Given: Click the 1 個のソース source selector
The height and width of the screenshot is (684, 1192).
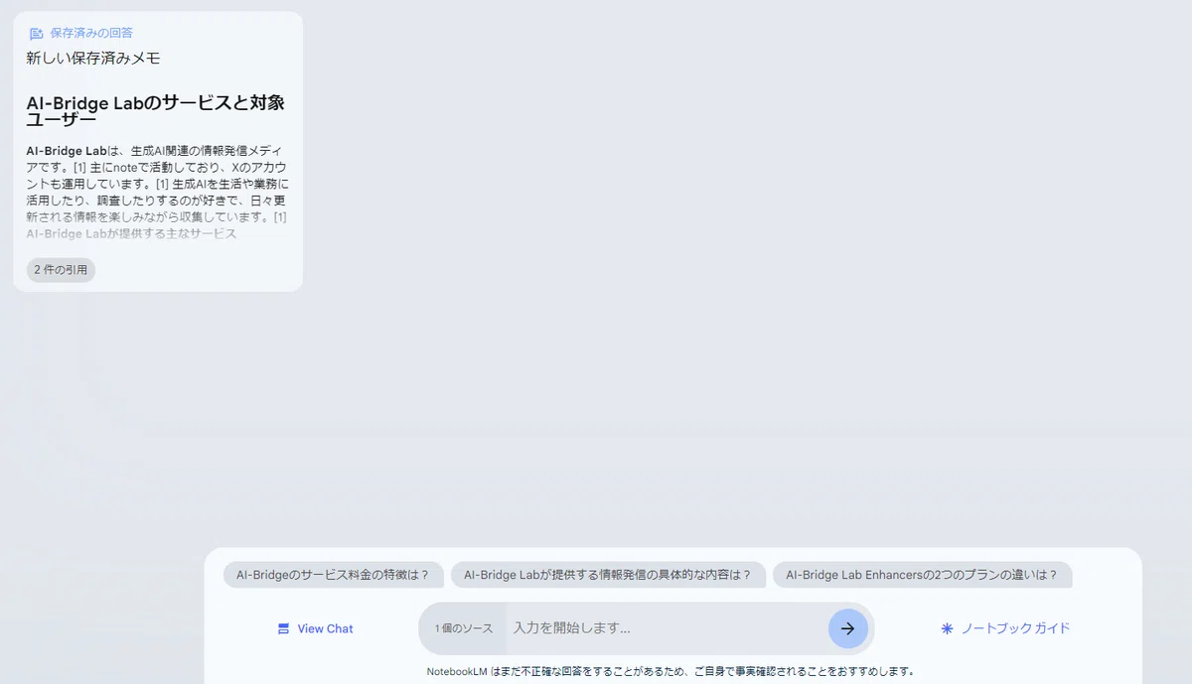Looking at the screenshot, I should click(x=463, y=628).
